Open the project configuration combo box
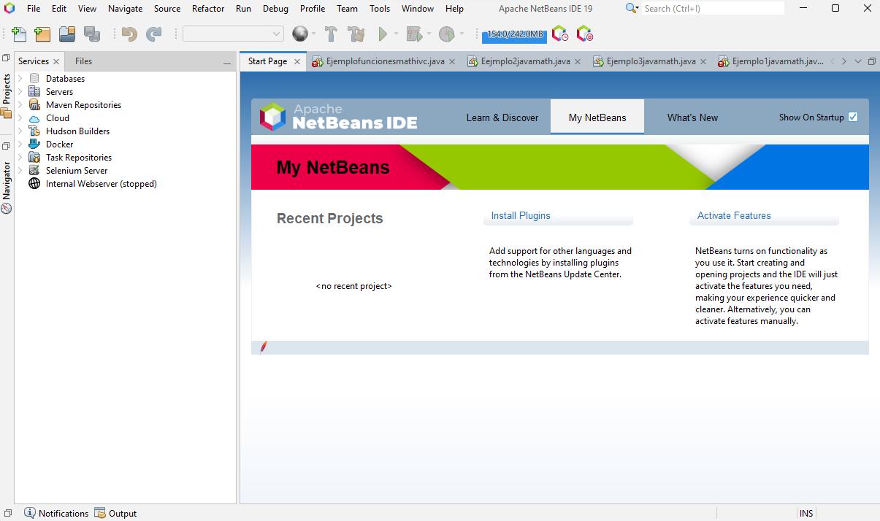Viewport: 880px width, 521px height. 233,34
